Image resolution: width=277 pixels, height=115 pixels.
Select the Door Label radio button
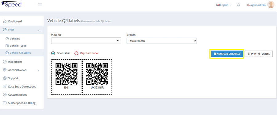53,53
